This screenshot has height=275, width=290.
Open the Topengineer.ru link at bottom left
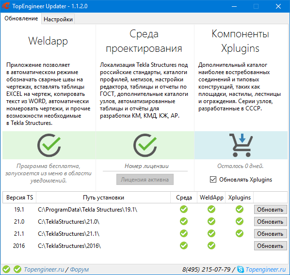coord(44,270)
